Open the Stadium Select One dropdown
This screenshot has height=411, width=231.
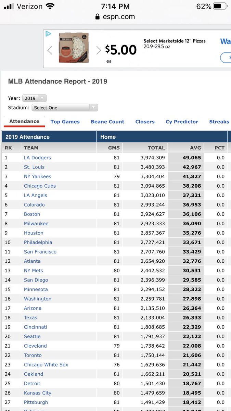[x=65, y=108]
